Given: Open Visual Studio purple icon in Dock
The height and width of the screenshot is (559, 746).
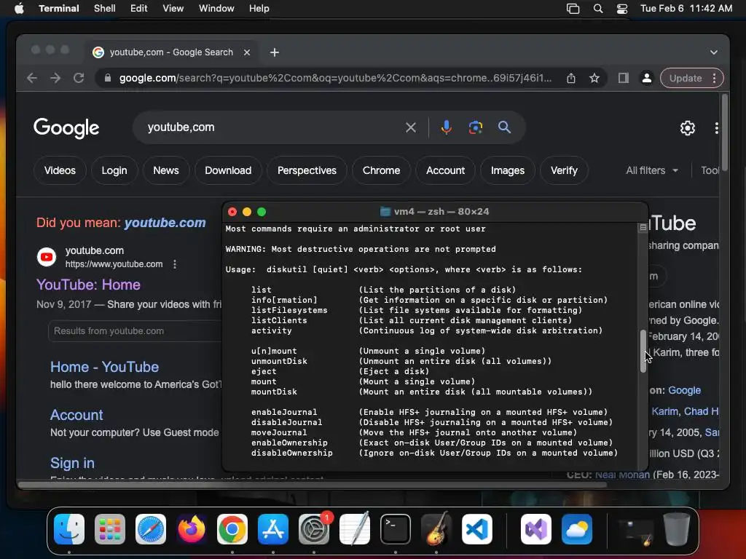Looking at the screenshot, I should coord(536,529).
